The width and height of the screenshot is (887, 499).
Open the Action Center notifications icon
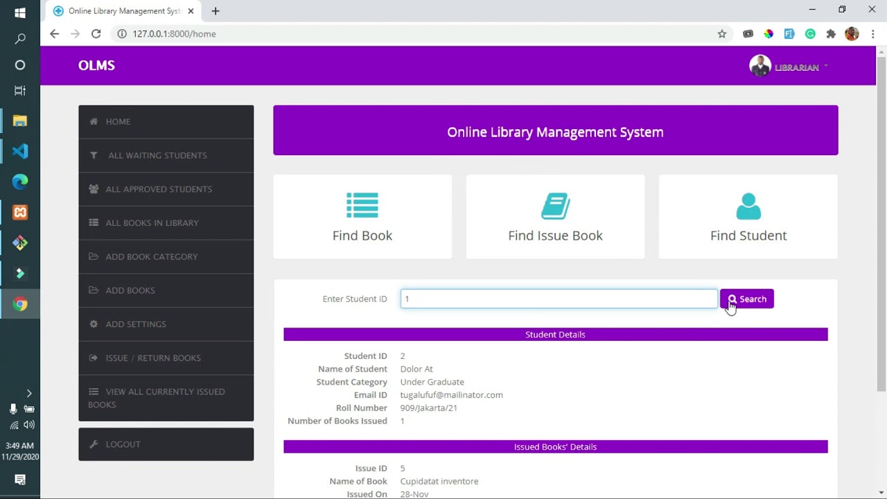pos(20,480)
